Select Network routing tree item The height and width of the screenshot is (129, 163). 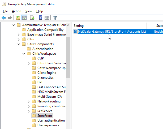pos(49,101)
